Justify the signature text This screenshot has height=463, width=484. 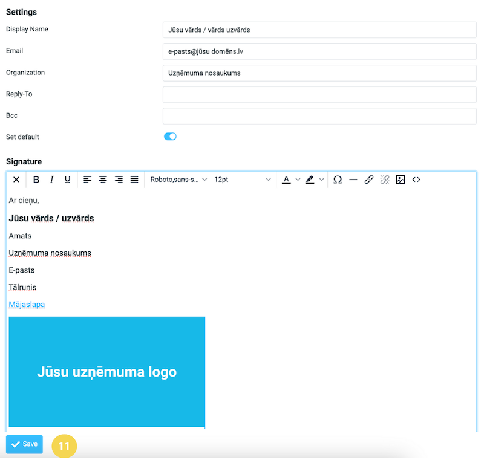point(134,180)
